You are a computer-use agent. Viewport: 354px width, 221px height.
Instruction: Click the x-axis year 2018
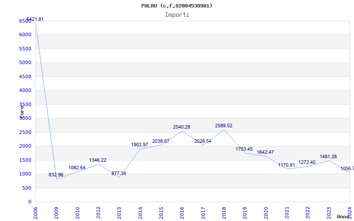pyautogui.click(x=224, y=213)
